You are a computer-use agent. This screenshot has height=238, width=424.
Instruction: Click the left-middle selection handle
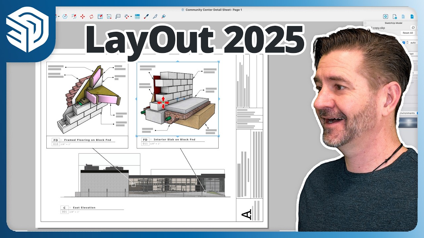[x=136, y=99]
